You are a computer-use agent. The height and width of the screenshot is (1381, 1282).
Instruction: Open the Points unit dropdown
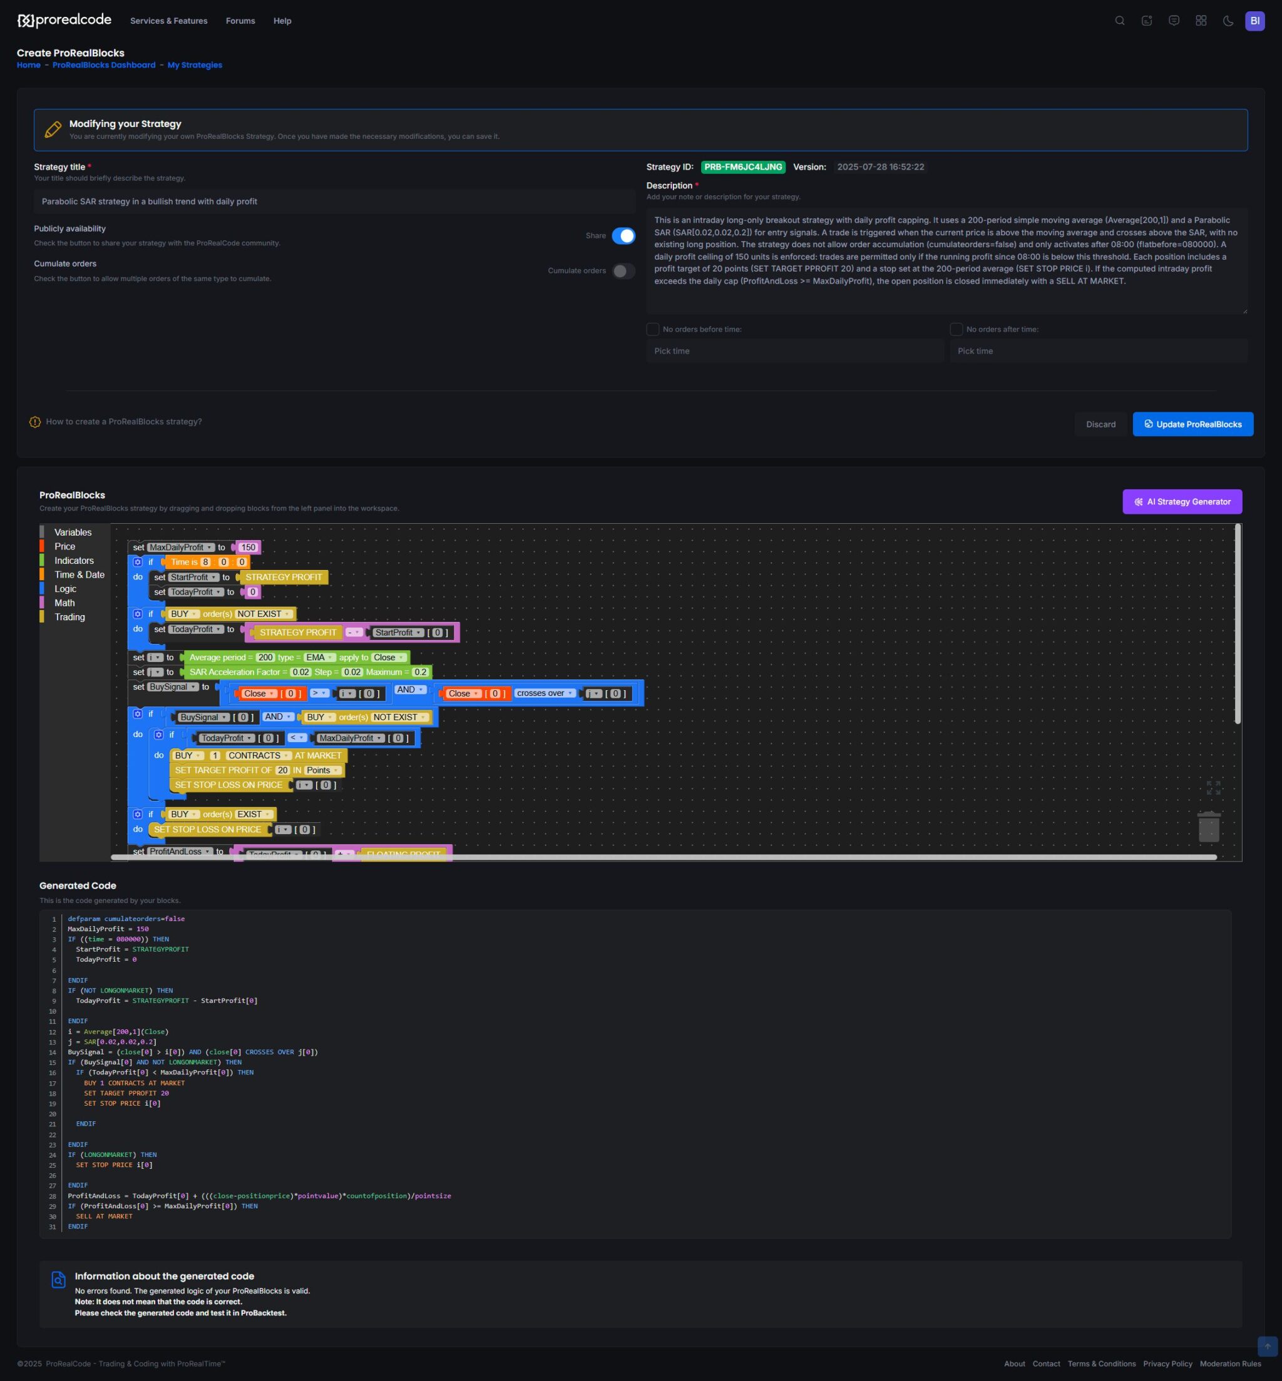[323, 770]
